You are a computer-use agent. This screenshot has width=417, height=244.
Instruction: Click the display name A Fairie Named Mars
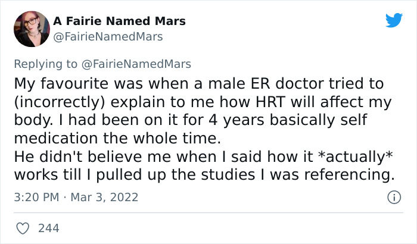pos(119,21)
